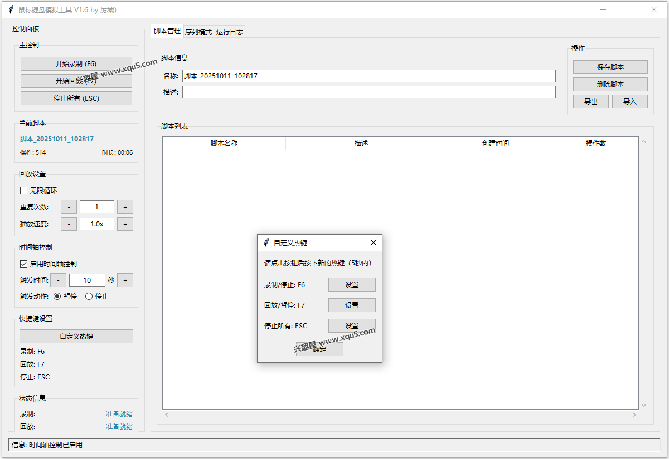Click 设置 button for 回放/暂停 hotkey

click(x=352, y=305)
